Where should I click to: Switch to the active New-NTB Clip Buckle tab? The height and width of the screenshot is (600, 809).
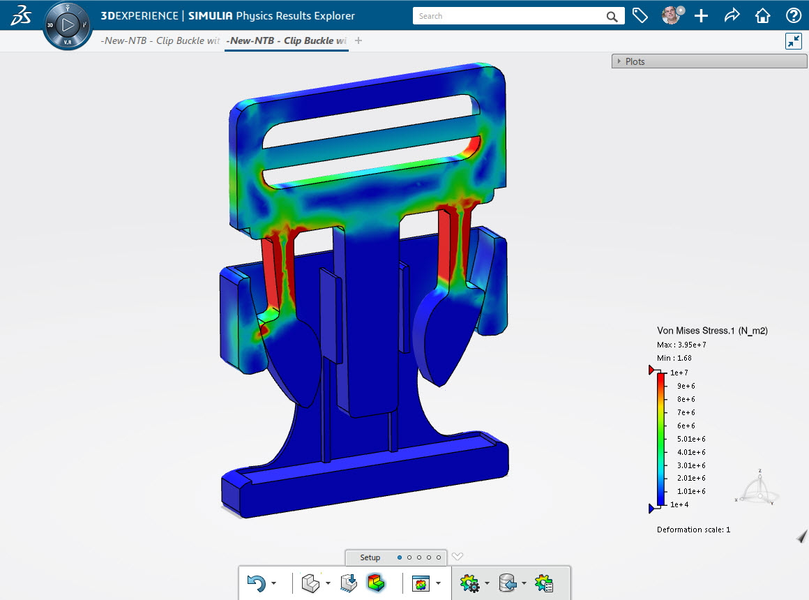pyautogui.click(x=286, y=40)
